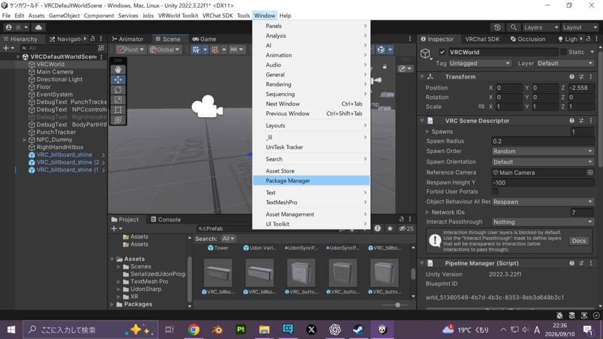Screen dimensions: 603x339
Task: Select Next Window menu entry
Action: 311,104
